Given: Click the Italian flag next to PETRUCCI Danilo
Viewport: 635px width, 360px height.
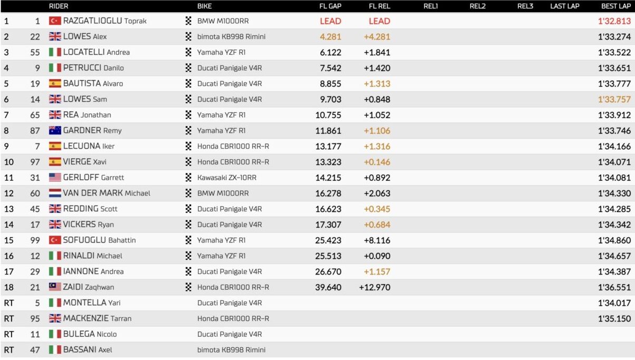Looking at the screenshot, I should click(55, 68).
